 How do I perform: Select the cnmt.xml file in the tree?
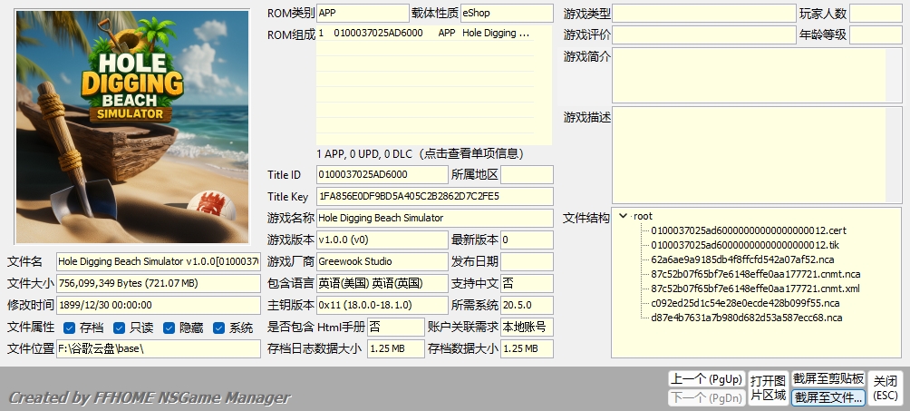743,289
